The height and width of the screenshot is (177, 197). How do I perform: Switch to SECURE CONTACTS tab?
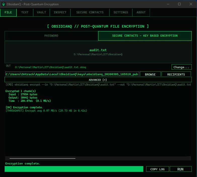coord(90,12)
